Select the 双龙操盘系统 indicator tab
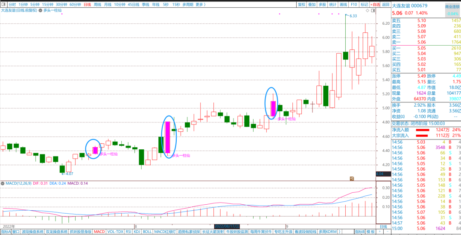461x235 pixels. [57, 232]
